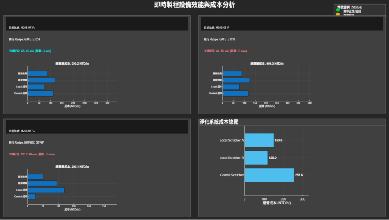
Task: Click the Local Scrubber A bar
Action: (x=259, y=140)
